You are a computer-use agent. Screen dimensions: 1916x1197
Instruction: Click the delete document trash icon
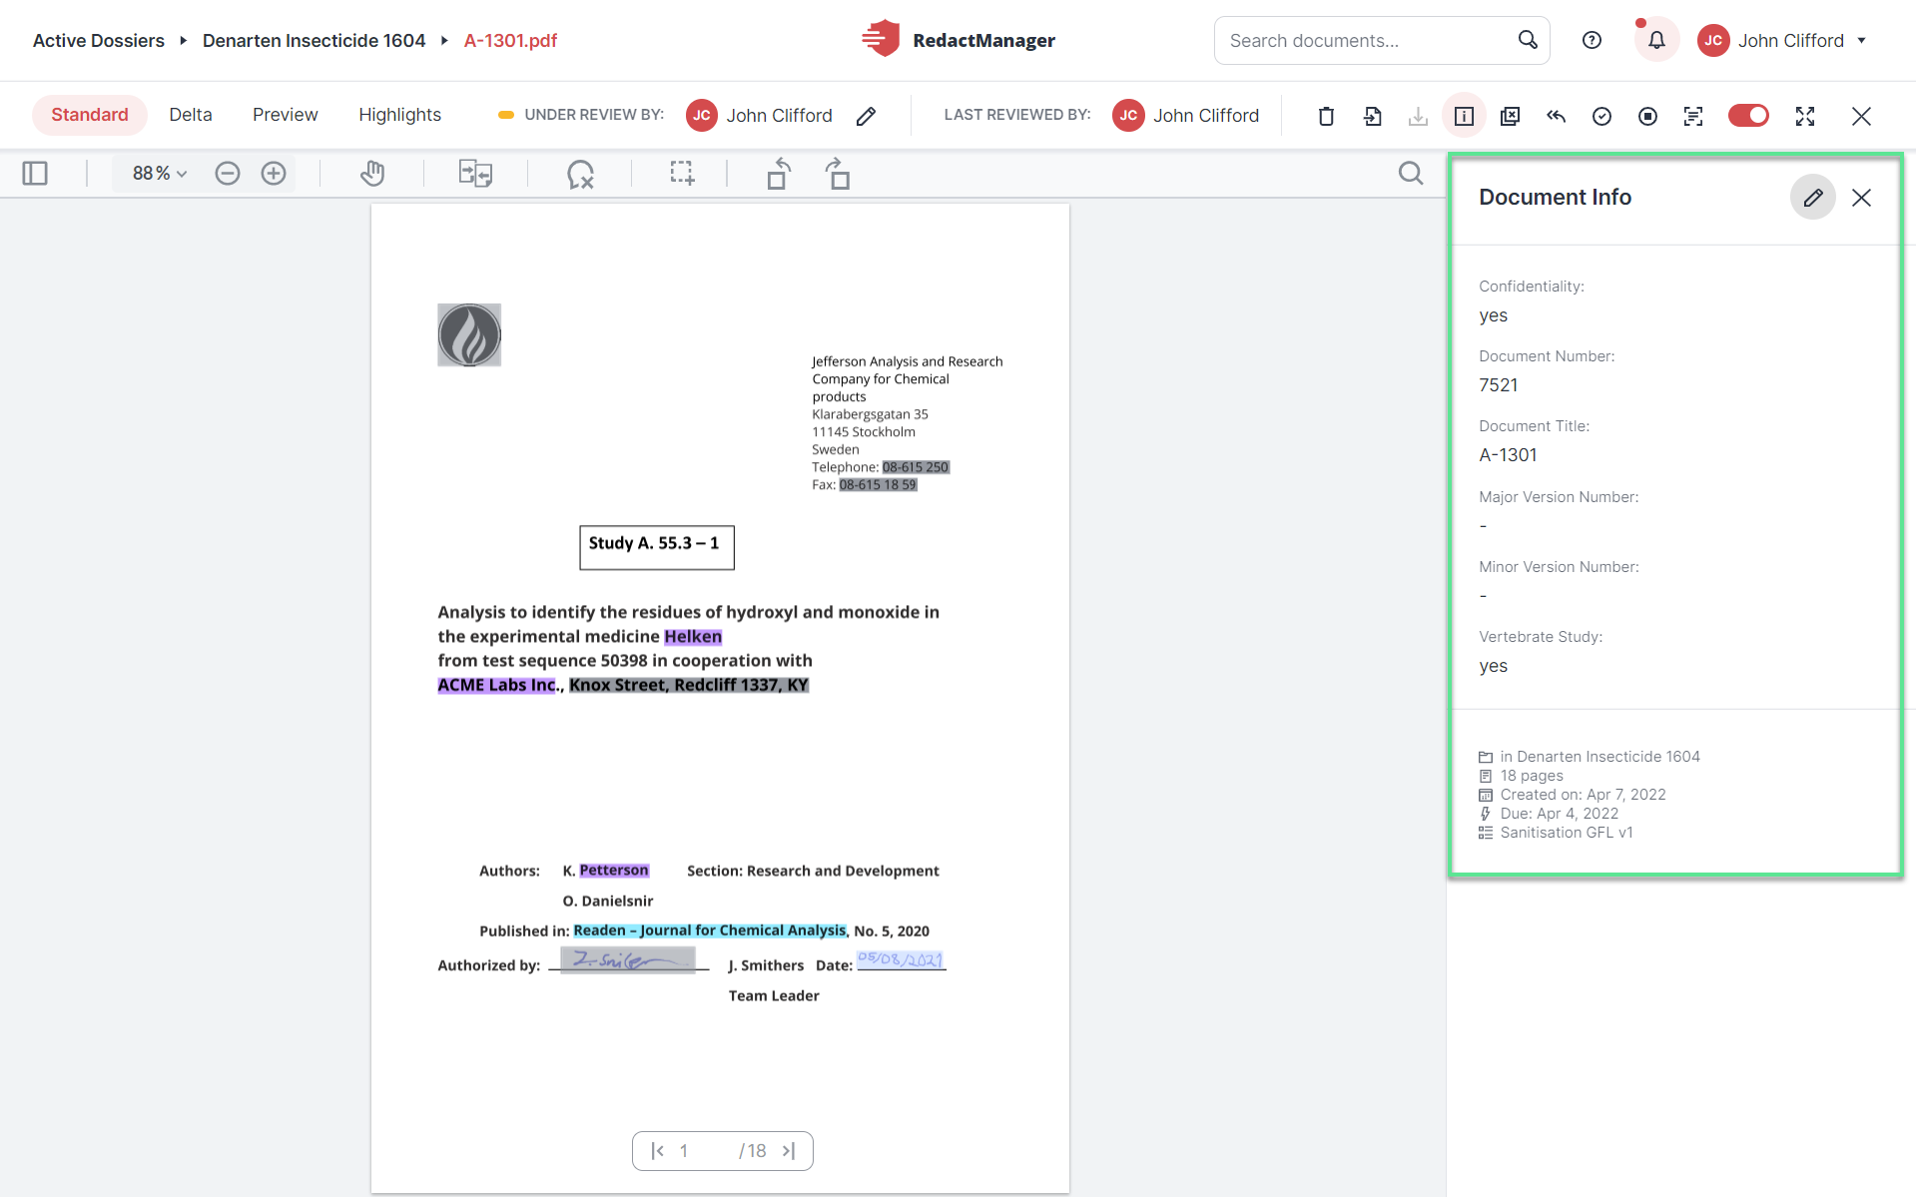coord(1326,116)
